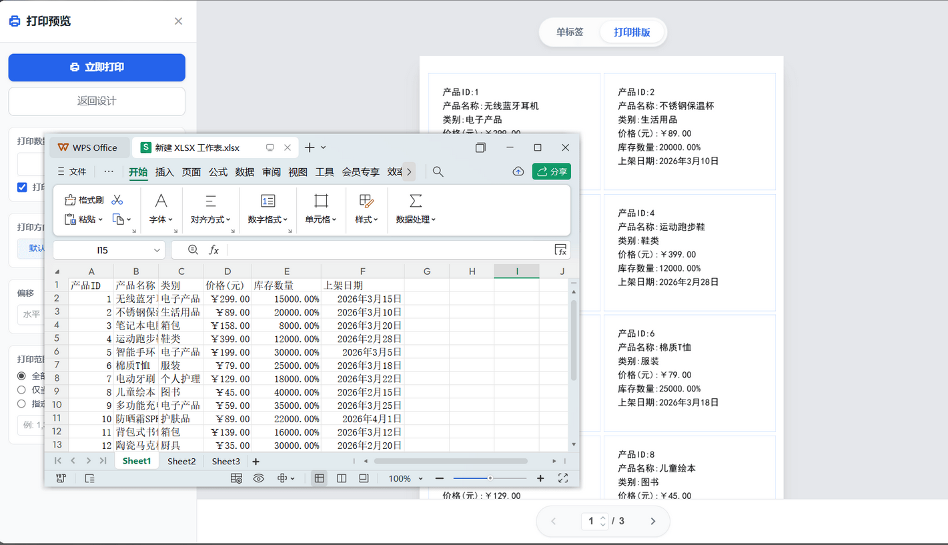Click the Alignment (对齐方式) icon
The height and width of the screenshot is (545, 948).
(x=210, y=201)
